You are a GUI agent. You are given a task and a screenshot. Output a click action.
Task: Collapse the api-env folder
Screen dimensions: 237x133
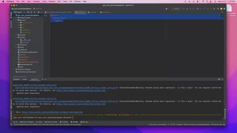(x=16, y=20)
